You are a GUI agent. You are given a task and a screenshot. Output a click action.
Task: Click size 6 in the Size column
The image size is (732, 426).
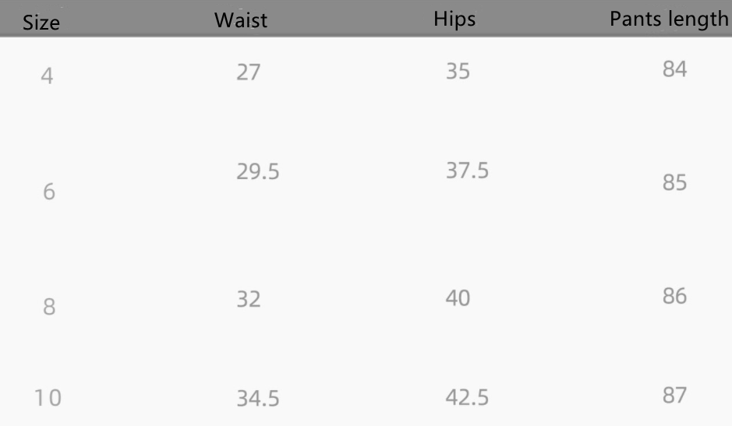point(48,192)
